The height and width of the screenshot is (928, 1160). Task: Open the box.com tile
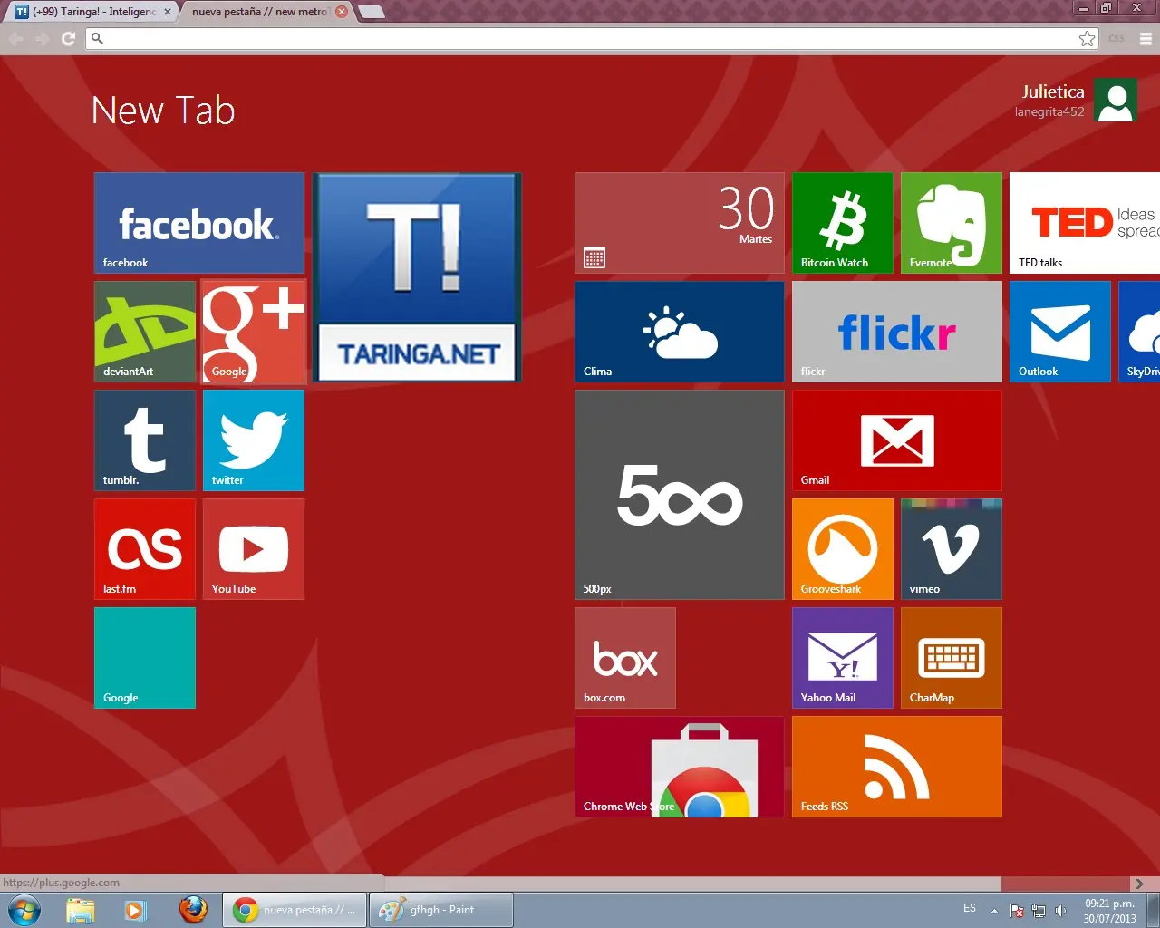pyautogui.click(x=625, y=658)
